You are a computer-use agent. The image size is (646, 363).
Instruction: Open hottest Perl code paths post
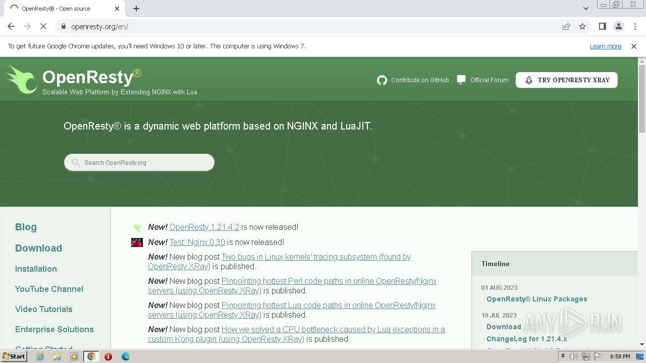click(292, 286)
